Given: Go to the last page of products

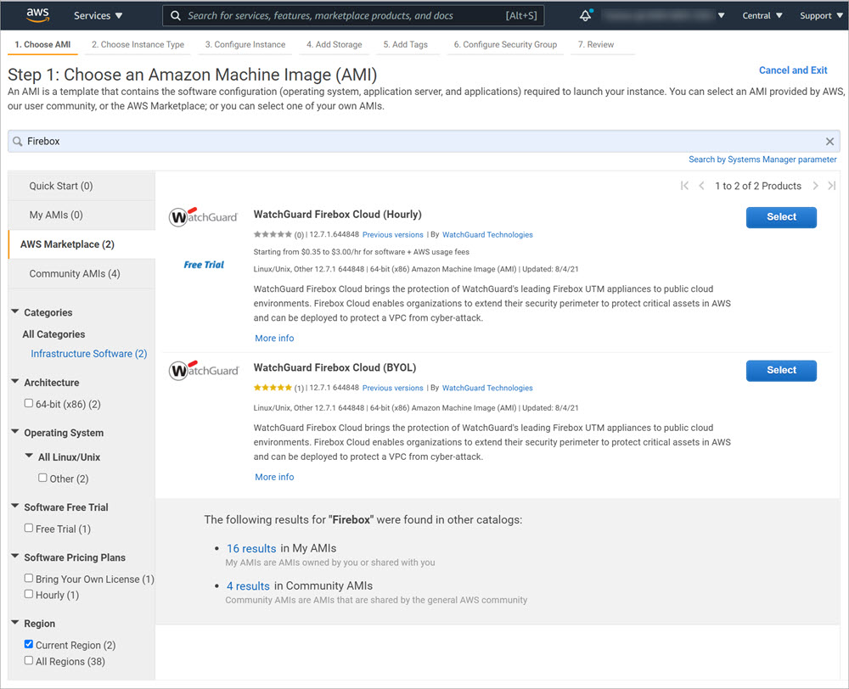Looking at the screenshot, I should click(x=832, y=185).
